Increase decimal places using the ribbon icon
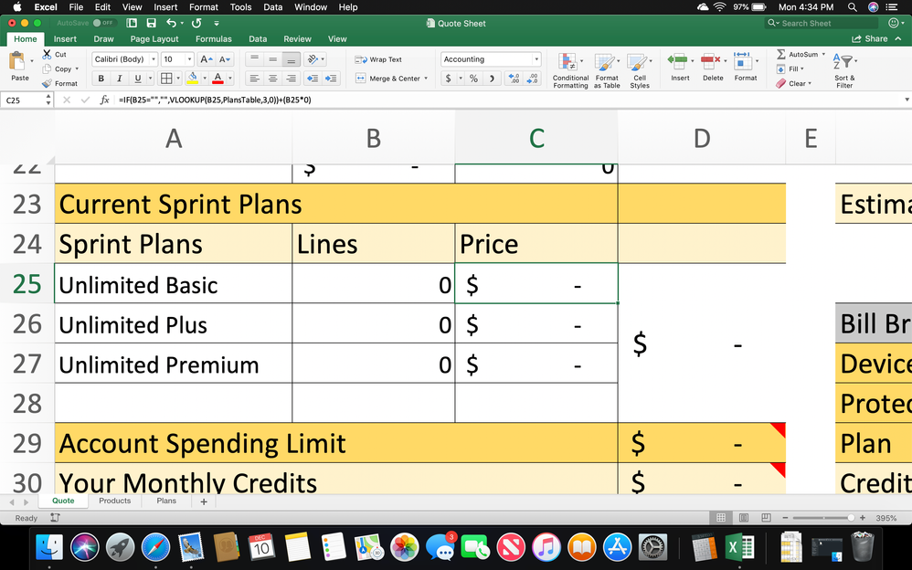Screen dimensions: 912x570 tap(514, 79)
